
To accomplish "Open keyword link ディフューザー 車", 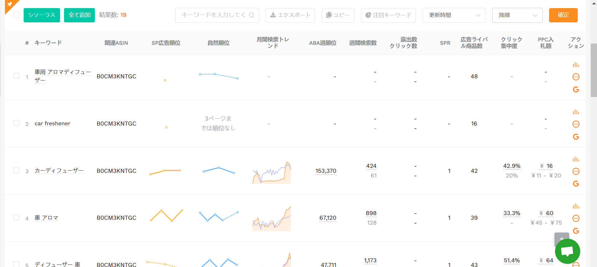I will (x=57, y=265).
